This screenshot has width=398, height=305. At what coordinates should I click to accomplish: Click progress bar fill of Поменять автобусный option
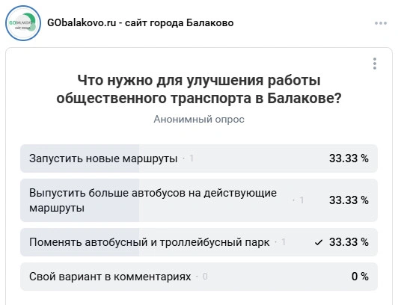click(x=80, y=242)
